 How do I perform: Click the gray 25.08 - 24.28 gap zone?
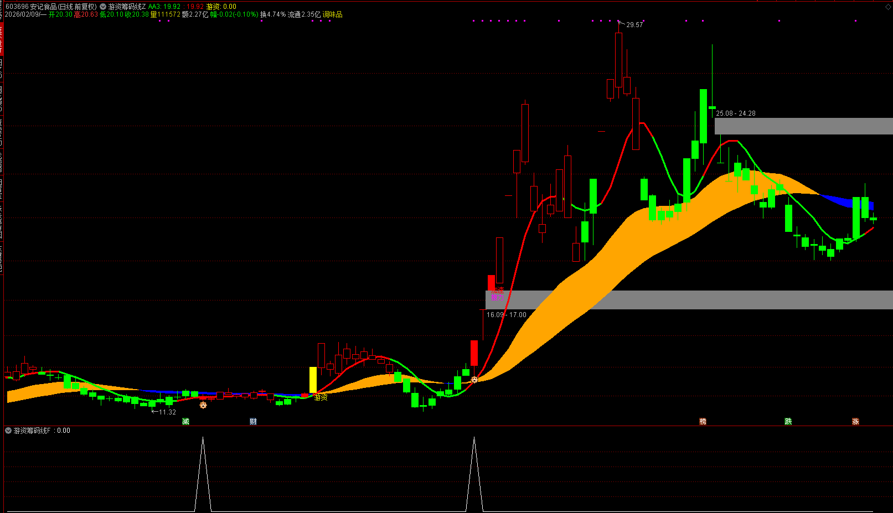pos(803,126)
